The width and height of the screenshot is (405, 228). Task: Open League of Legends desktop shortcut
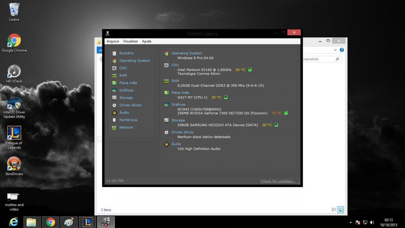pos(14,138)
